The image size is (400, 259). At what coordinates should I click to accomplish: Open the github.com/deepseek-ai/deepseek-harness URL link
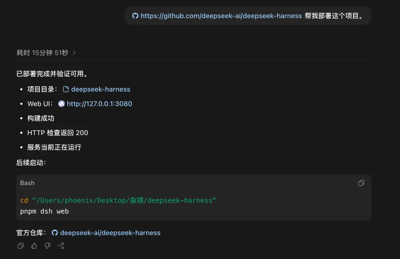point(221,16)
